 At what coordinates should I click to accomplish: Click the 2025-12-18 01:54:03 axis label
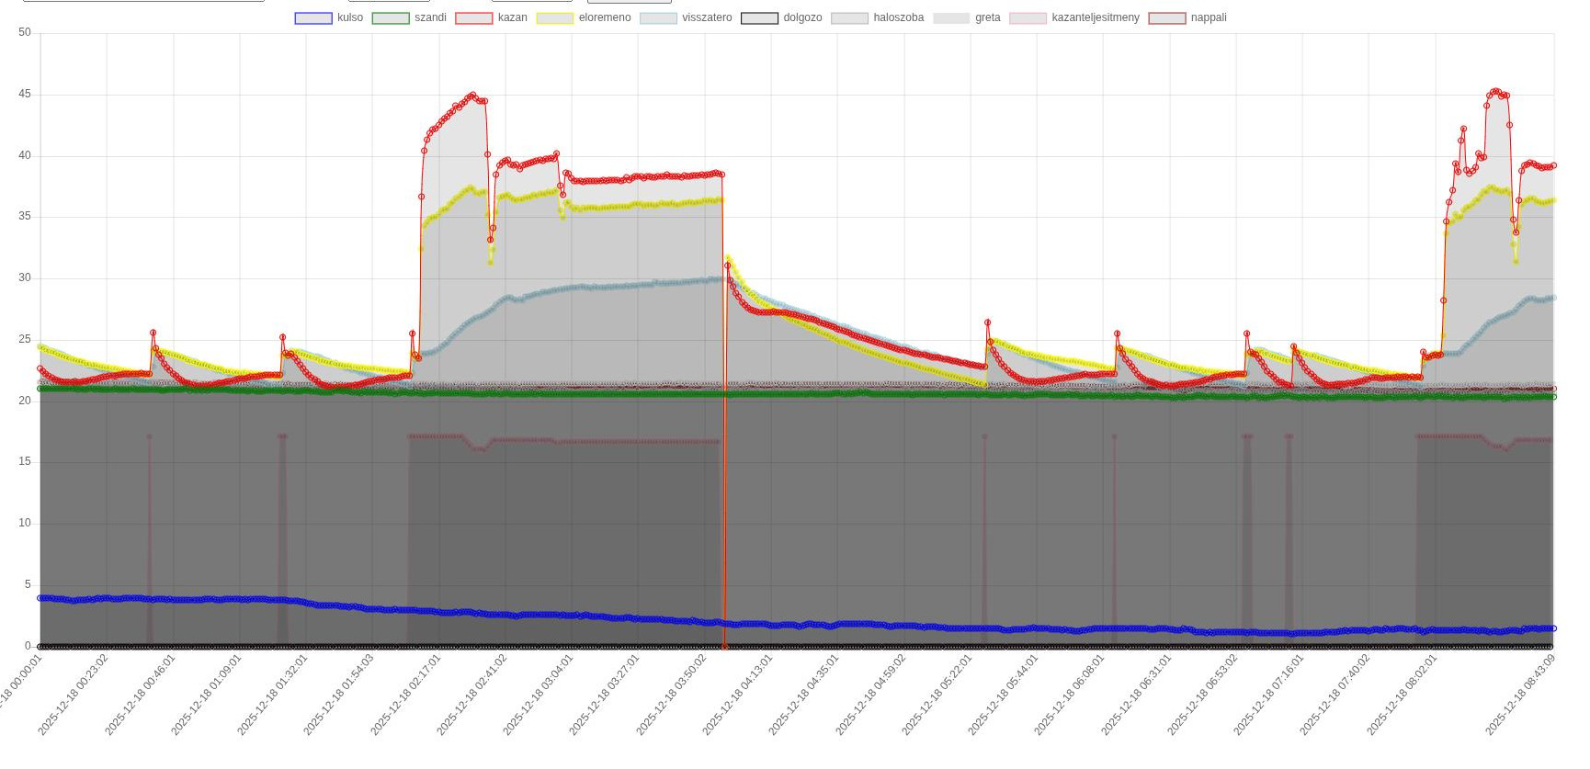(x=339, y=694)
